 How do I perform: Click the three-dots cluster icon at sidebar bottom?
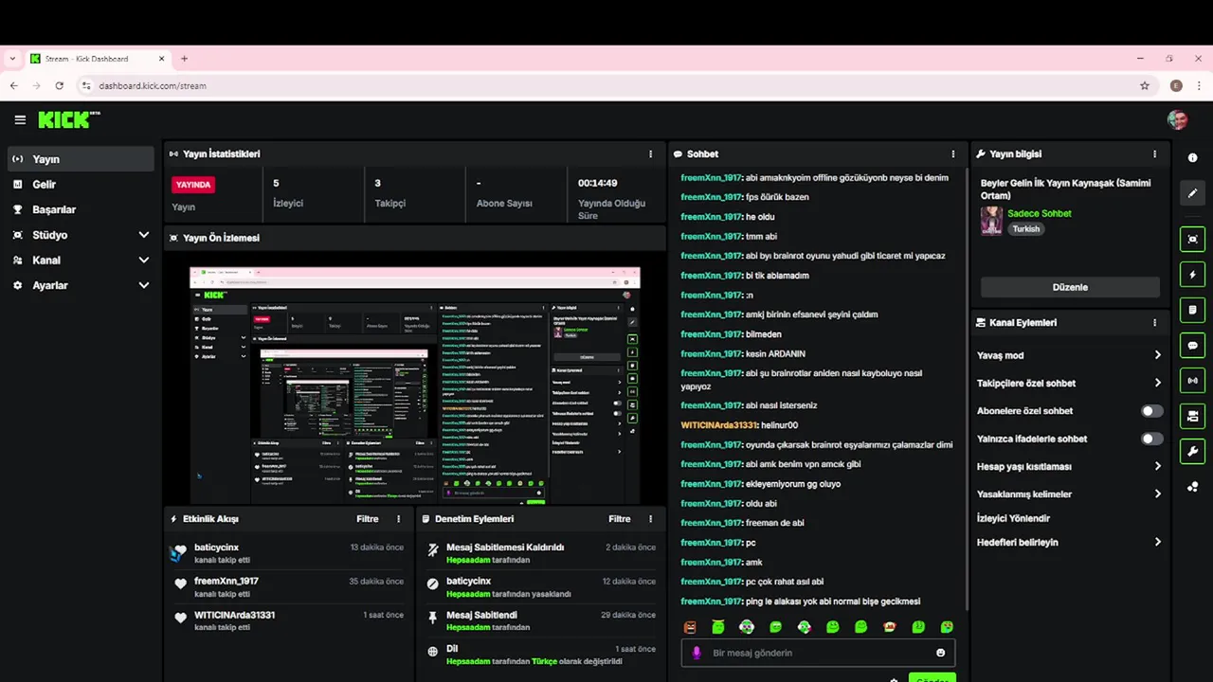point(1192,487)
